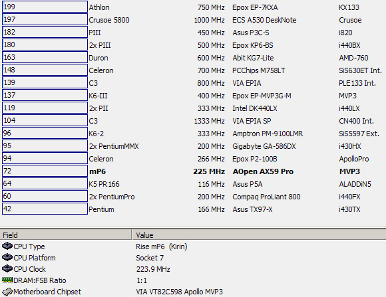Screen dimensions: 386x297
Task: Select VIA VT82C598 Apollo MVP3 value
Action: (x=179, y=292)
